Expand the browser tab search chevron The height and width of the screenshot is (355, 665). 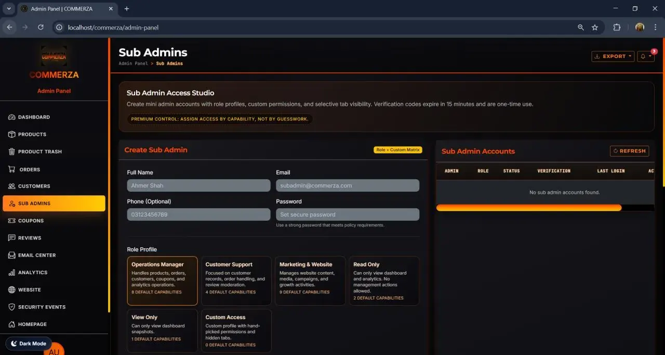click(9, 9)
